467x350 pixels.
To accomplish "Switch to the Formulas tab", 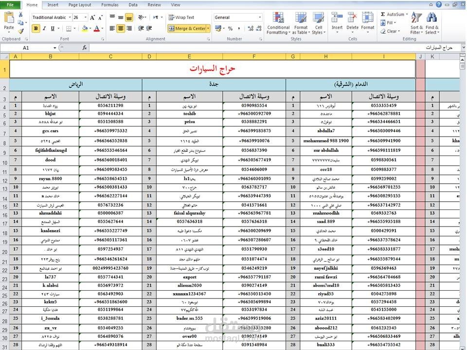I will tap(110, 5).
